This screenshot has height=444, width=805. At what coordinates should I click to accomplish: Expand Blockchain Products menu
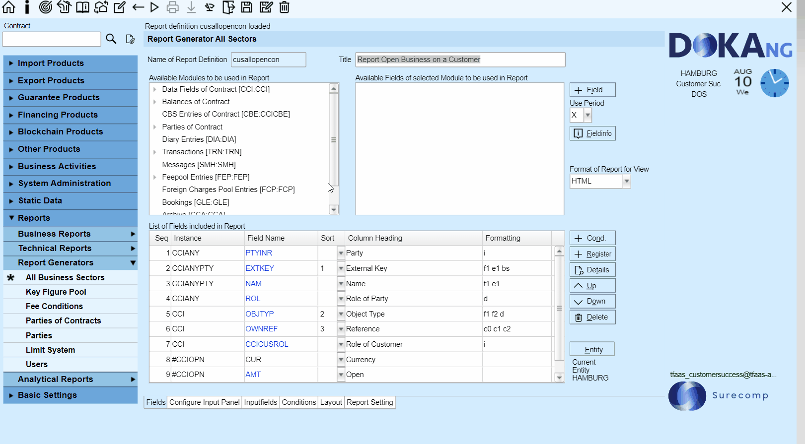71,132
